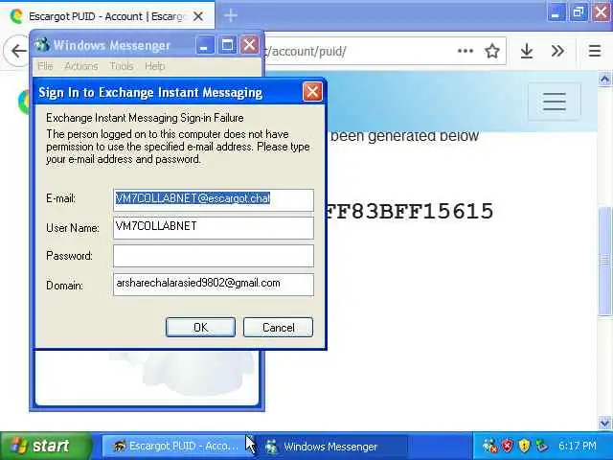Open the File menu in Windows Messenger

coord(45,66)
